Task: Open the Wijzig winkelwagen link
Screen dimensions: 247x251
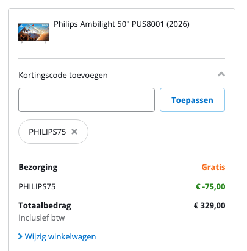Action: coord(60,237)
